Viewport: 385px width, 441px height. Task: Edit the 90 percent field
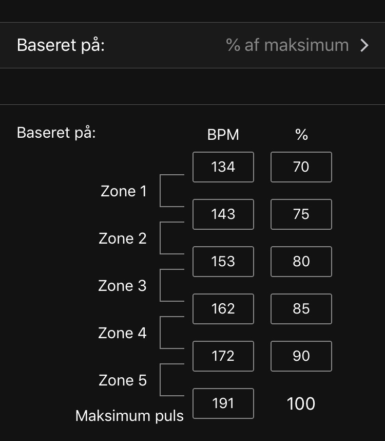301,356
